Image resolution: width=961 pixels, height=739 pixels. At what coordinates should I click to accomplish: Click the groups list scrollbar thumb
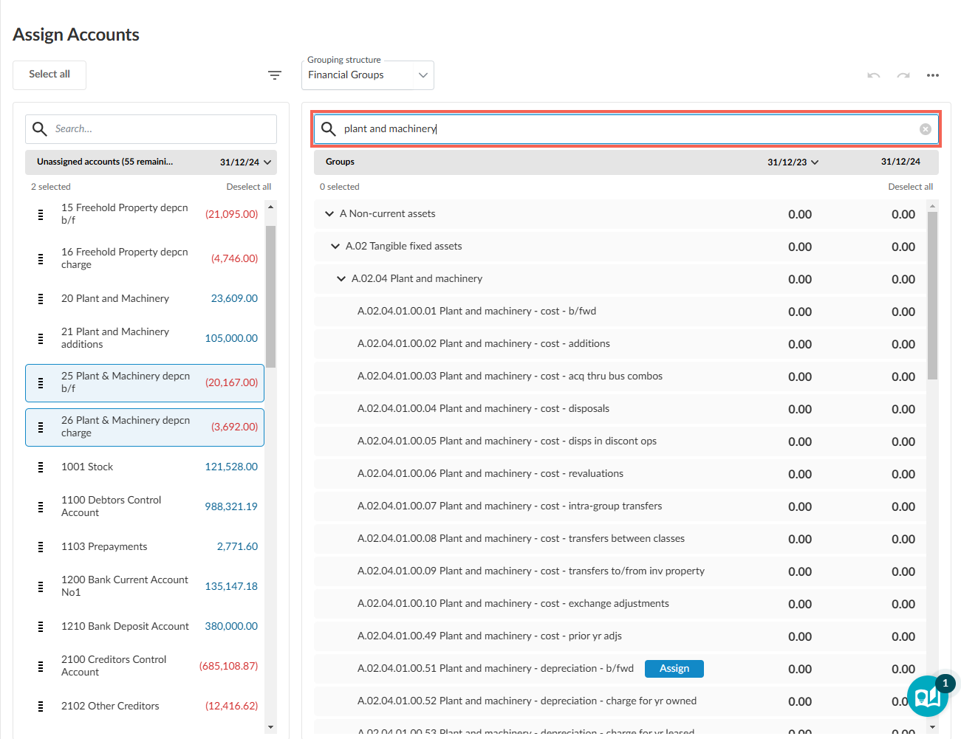[x=932, y=296]
